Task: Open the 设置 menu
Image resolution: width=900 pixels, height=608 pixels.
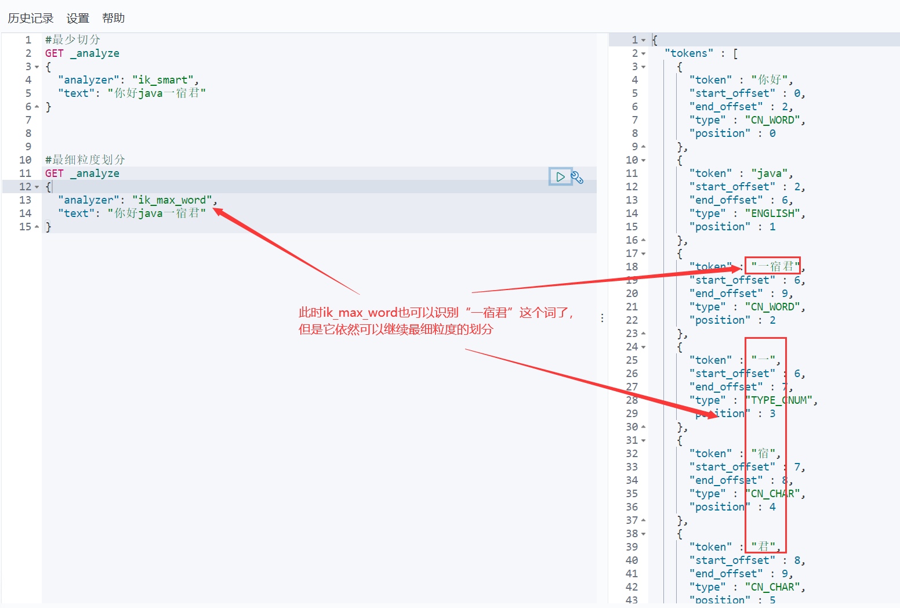Action: [x=78, y=19]
